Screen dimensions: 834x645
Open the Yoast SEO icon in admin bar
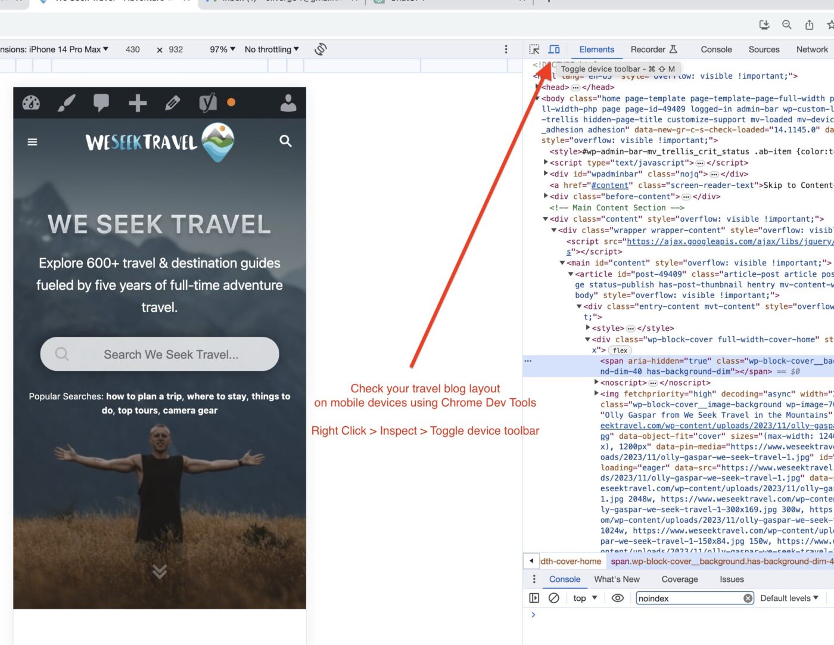[x=208, y=103]
